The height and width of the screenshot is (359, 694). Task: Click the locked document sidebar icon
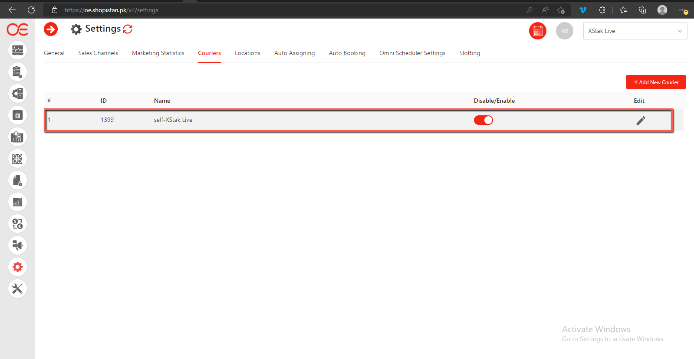click(17, 180)
